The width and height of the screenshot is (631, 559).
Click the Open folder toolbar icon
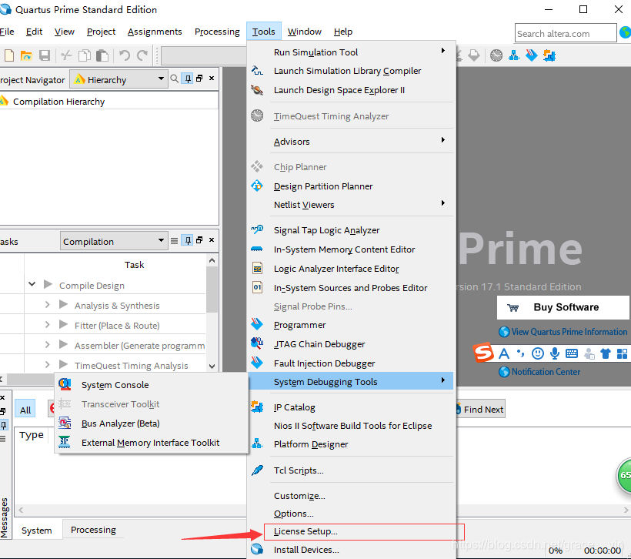point(26,55)
